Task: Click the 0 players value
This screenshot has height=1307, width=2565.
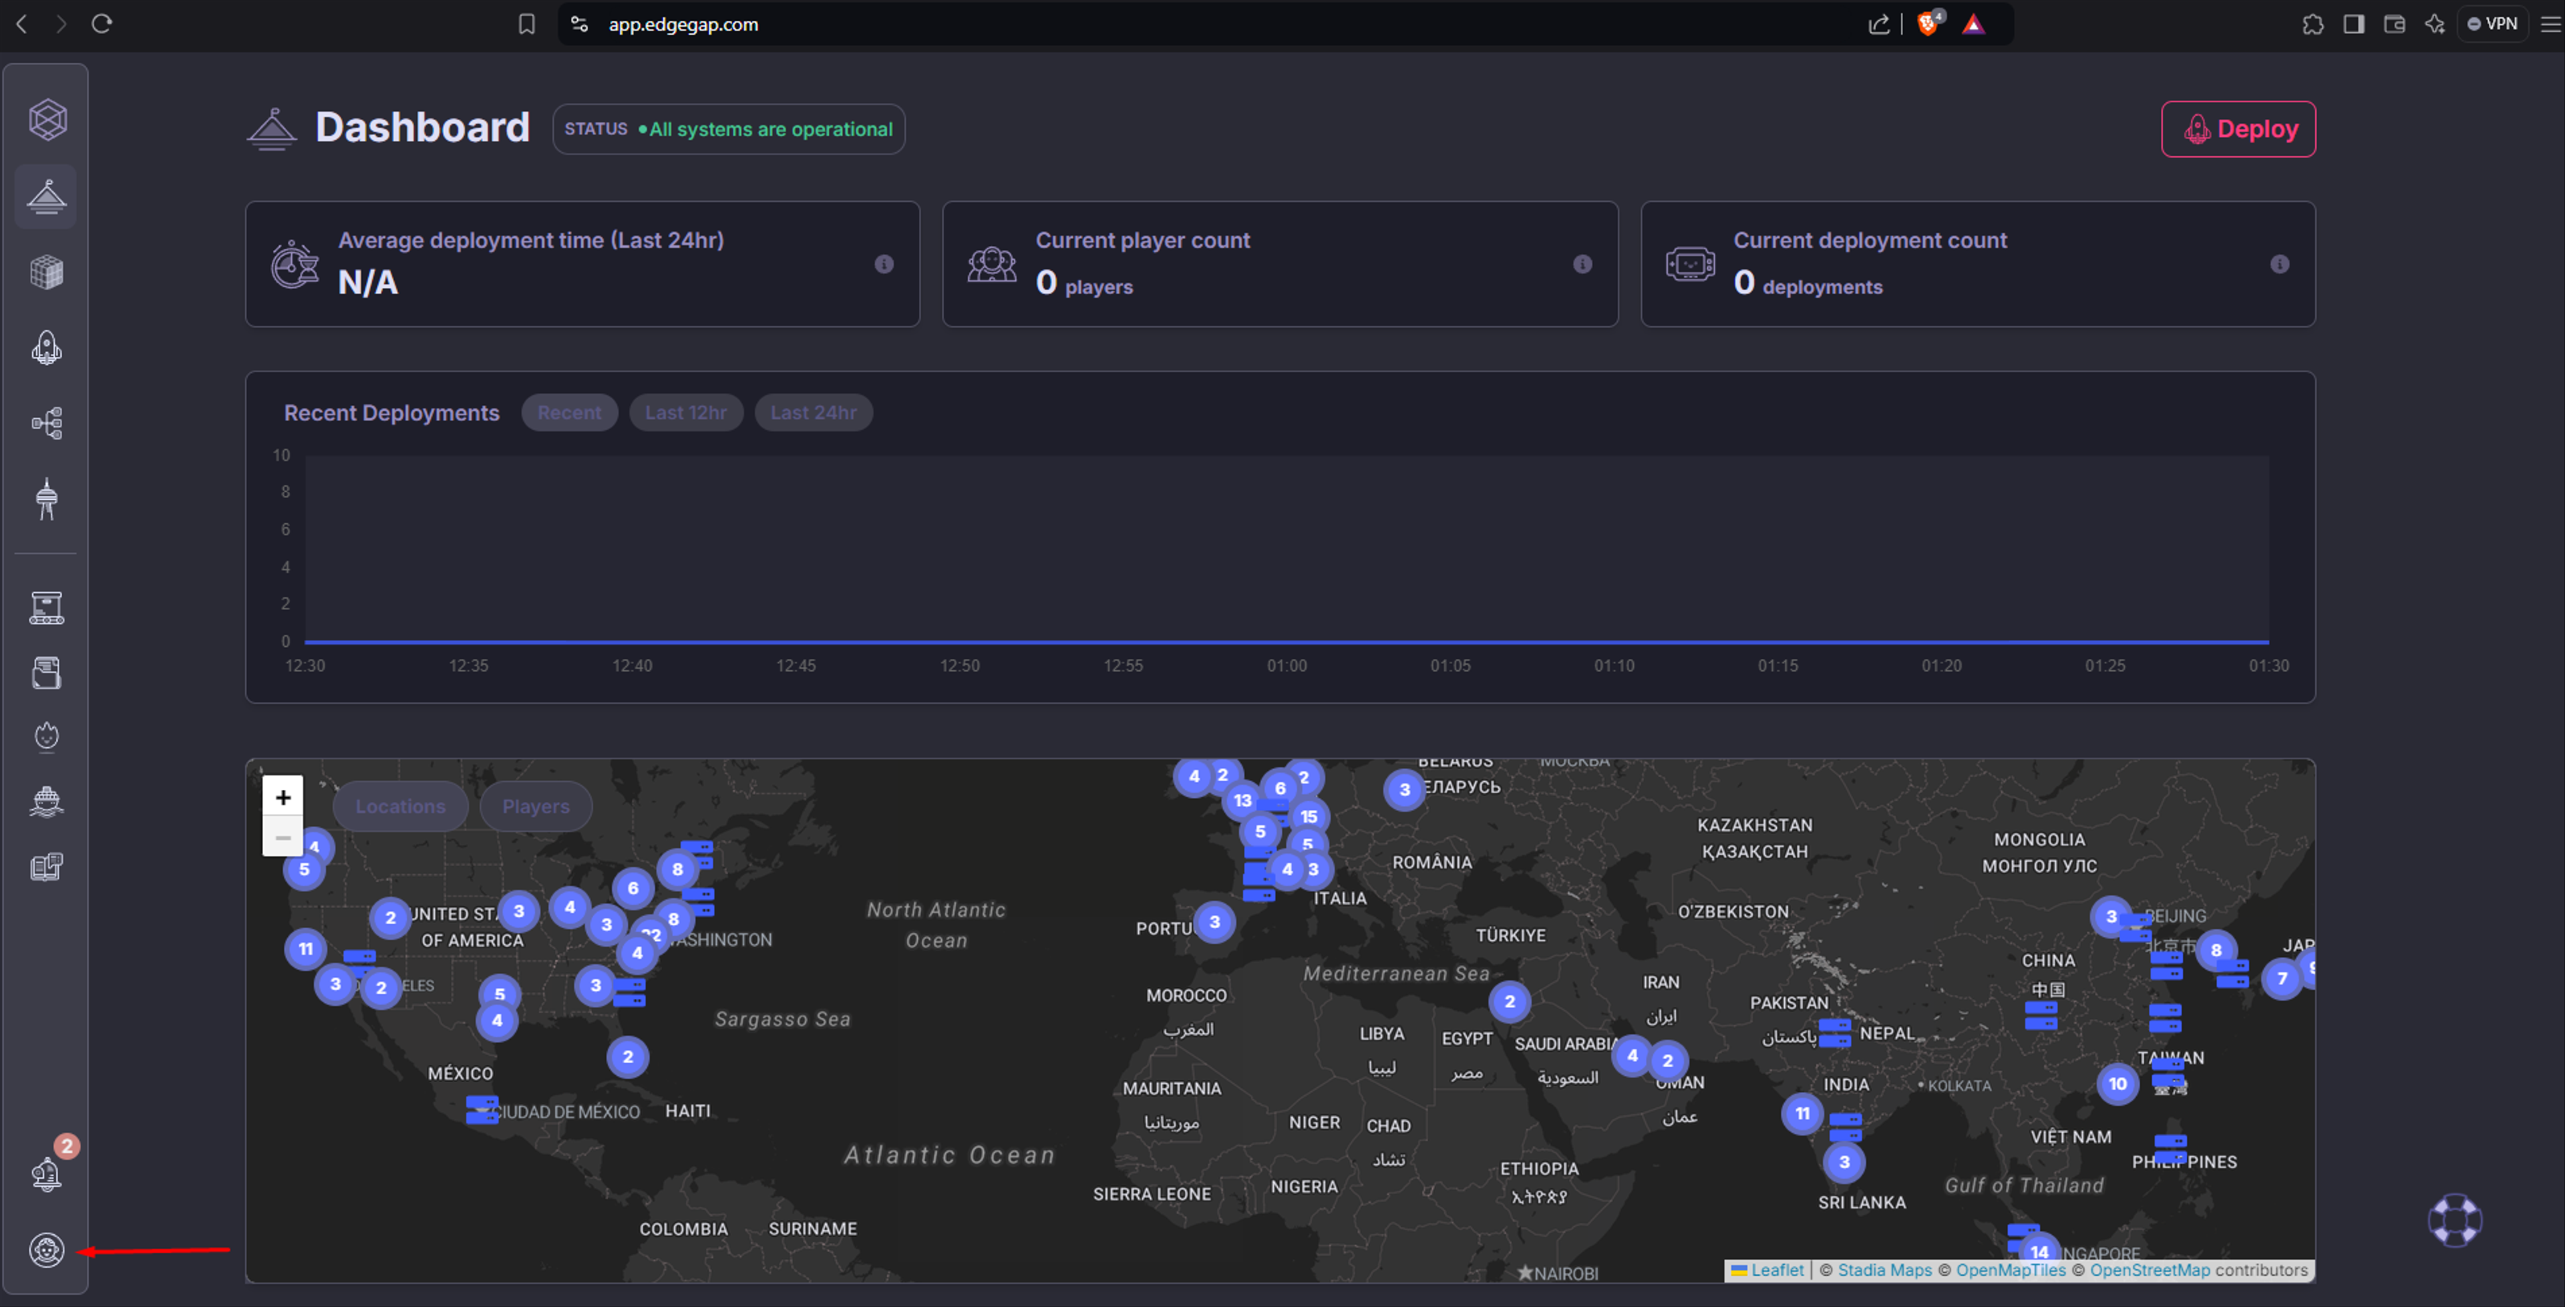Action: click(1084, 283)
